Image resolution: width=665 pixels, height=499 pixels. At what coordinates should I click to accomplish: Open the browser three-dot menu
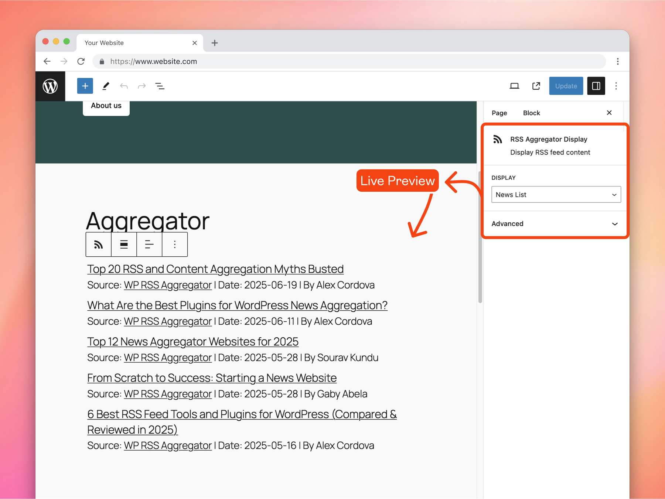click(618, 61)
